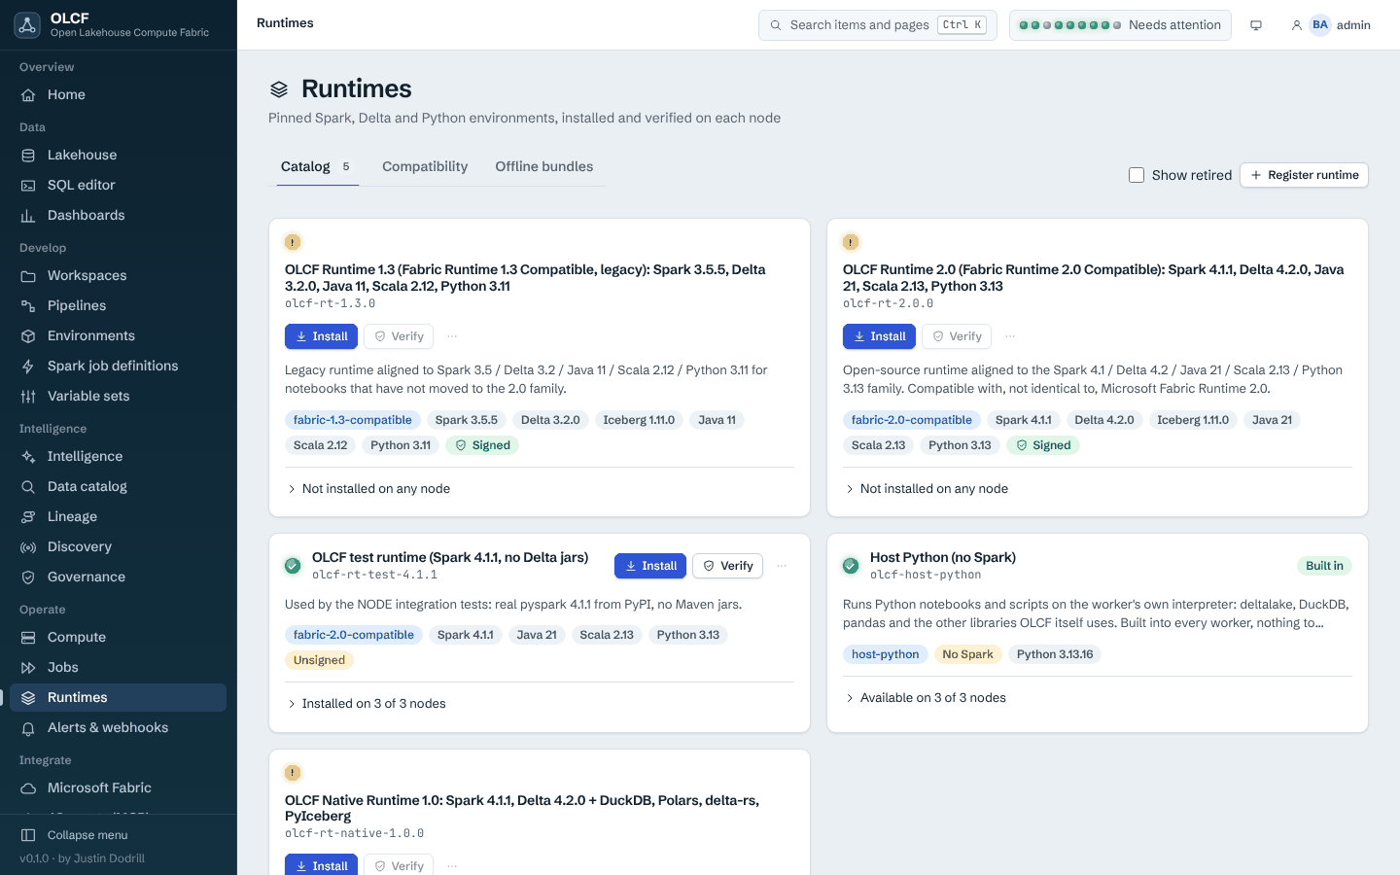Open the admin user menu
Image resolution: width=1400 pixels, height=875 pixels.
pos(1330,25)
